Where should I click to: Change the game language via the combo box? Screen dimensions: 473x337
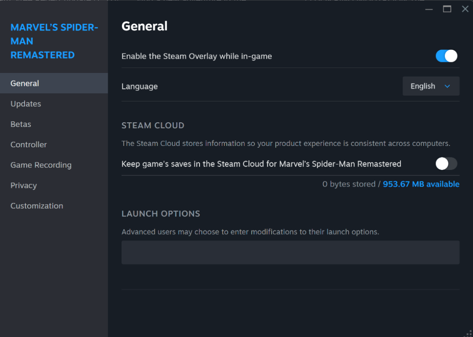[431, 86]
